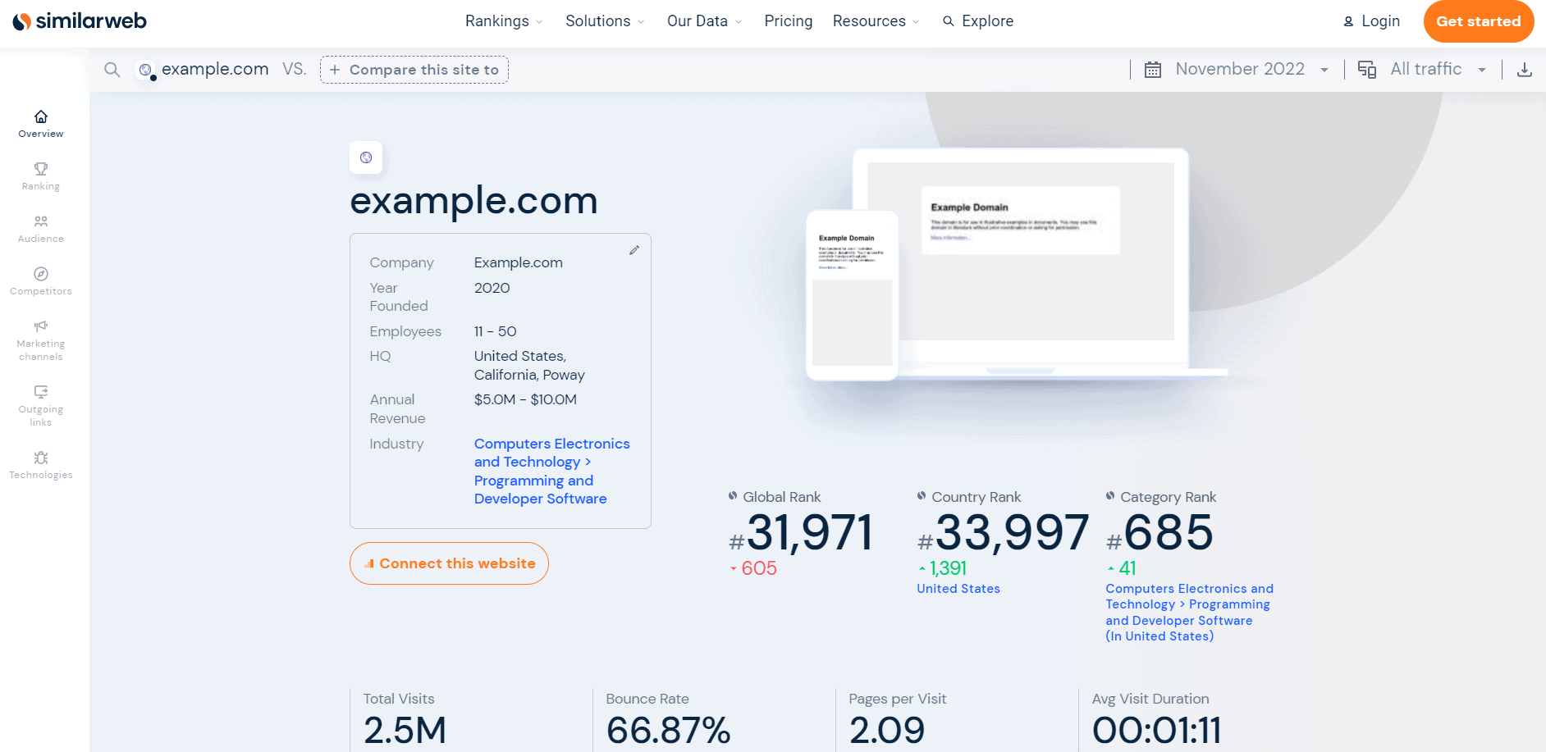Click the laptop website preview thumbnail
Image resolution: width=1546 pixels, height=752 pixels.
point(1021,258)
